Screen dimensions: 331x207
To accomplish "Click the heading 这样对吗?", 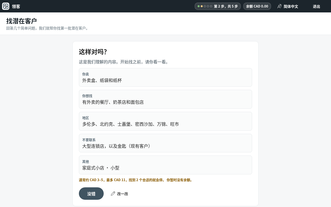I will [x=93, y=52].
